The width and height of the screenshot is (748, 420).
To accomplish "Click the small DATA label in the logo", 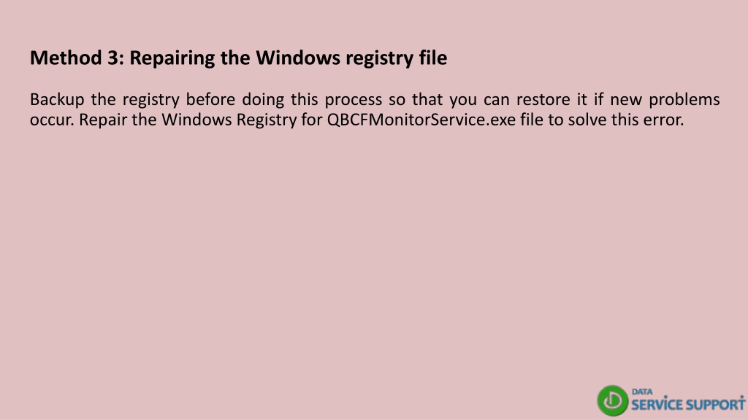I will (642, 392).
